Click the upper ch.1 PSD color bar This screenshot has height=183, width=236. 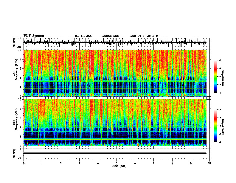click(215, 77)
